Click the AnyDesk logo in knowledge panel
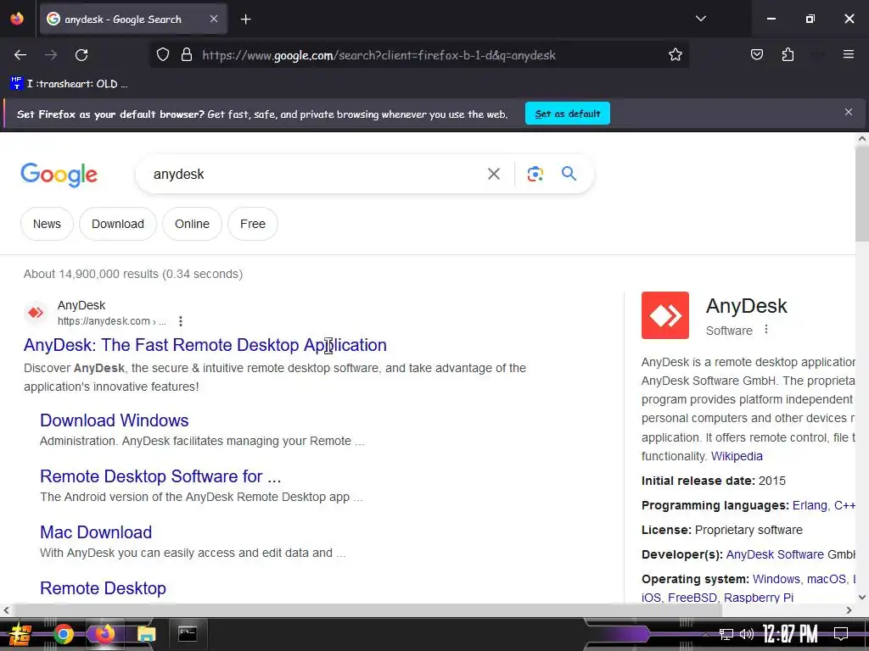The image size is (869, 651). [665, 315]
